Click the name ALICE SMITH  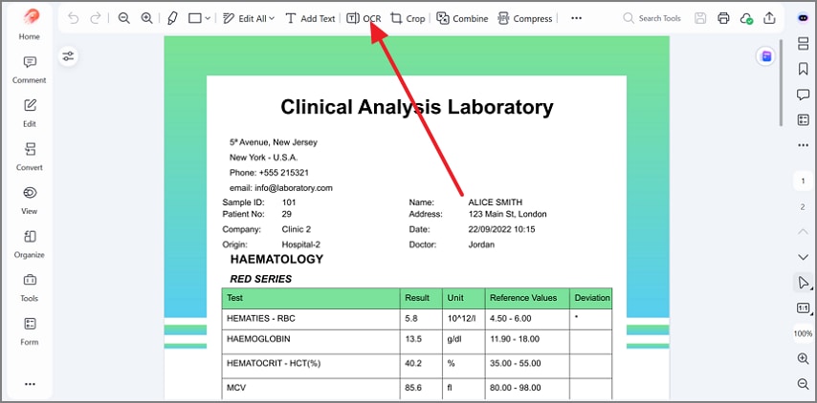point(495,202)
